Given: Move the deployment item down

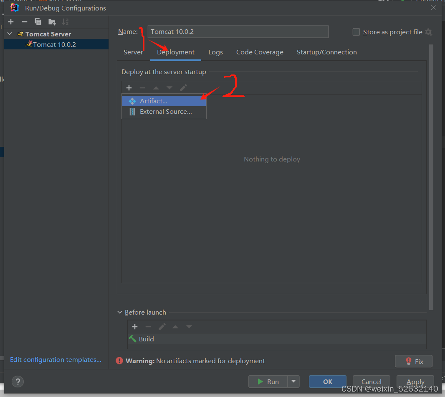Looking at the screenshot, I should click(169, 88).
